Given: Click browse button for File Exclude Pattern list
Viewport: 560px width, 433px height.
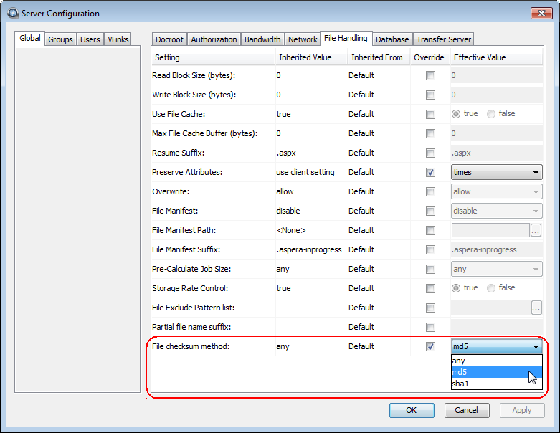Looking at the screenshot, I should [536, 308].
